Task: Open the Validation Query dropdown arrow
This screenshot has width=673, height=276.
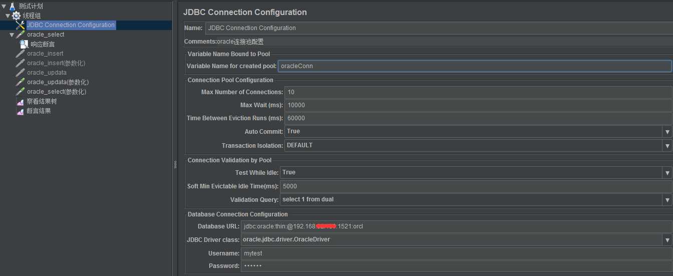Action: [667, 200]
